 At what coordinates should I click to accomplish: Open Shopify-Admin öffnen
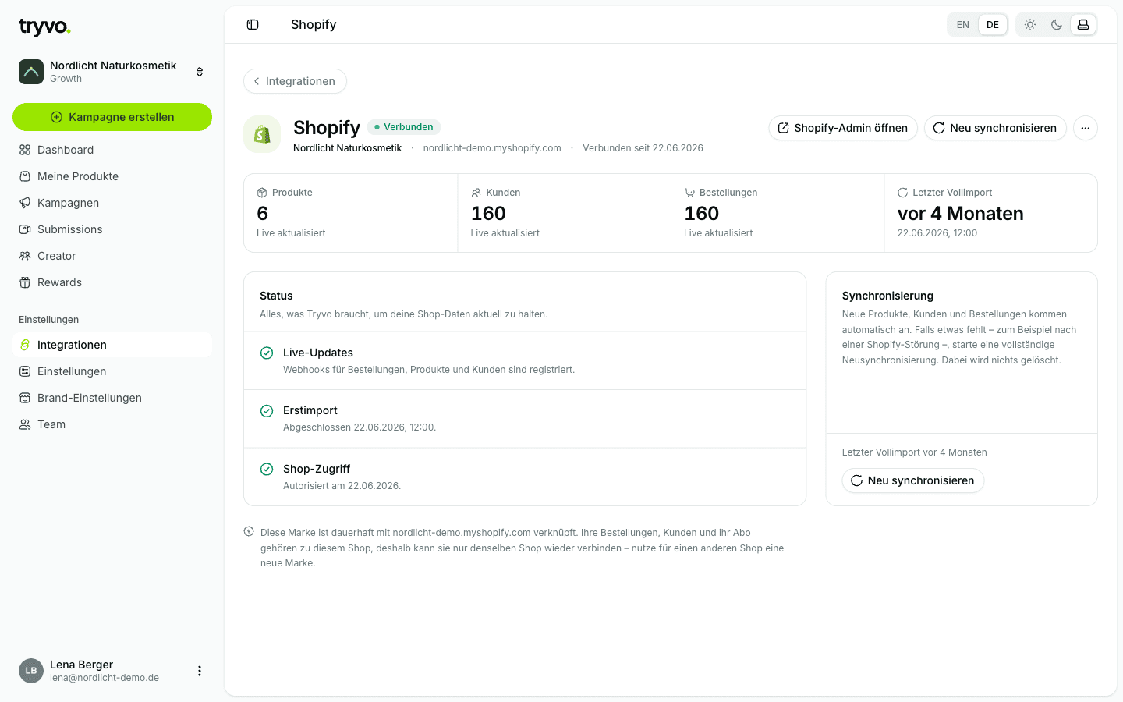pos(842,128)
